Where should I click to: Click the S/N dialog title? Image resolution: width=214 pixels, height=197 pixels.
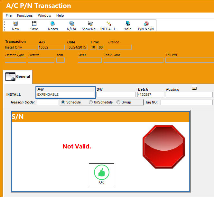17,117
